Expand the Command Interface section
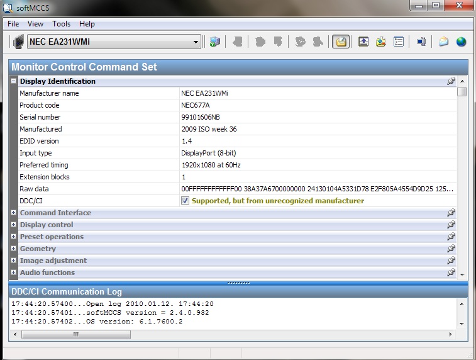This screenshot has height=360, width=476. click(13, 213)
